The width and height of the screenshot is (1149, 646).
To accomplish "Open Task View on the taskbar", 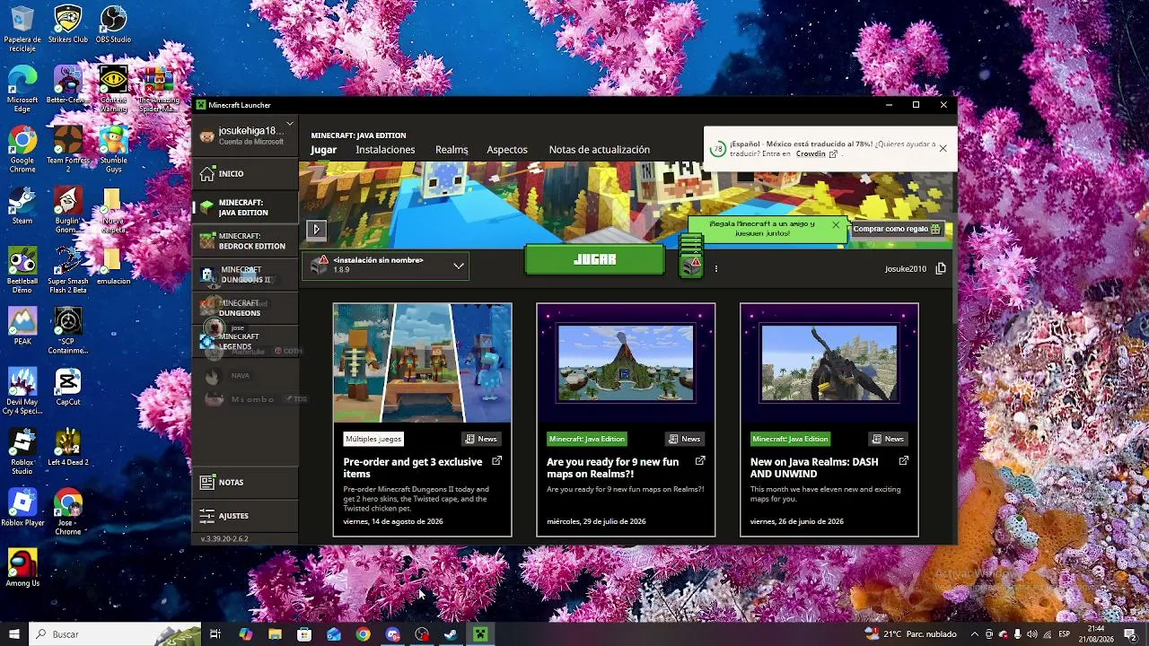I will (x=215, y=634).
